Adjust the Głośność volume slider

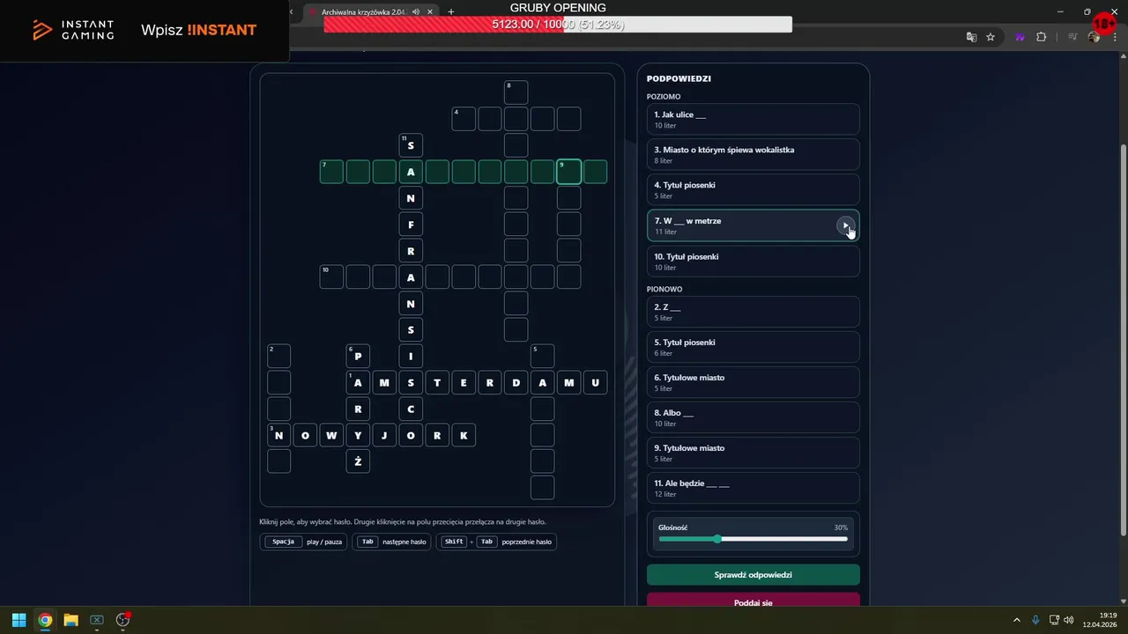(753, 539)
